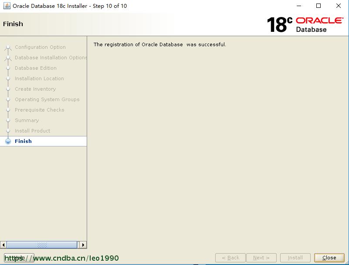
Task: Select the Summary step
Action: [27, 120]
